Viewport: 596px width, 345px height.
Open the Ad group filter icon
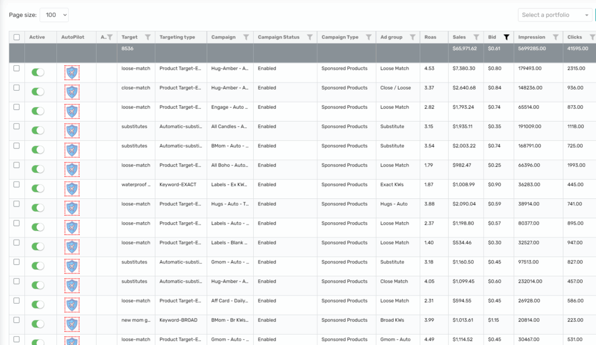tap(413, 37)
